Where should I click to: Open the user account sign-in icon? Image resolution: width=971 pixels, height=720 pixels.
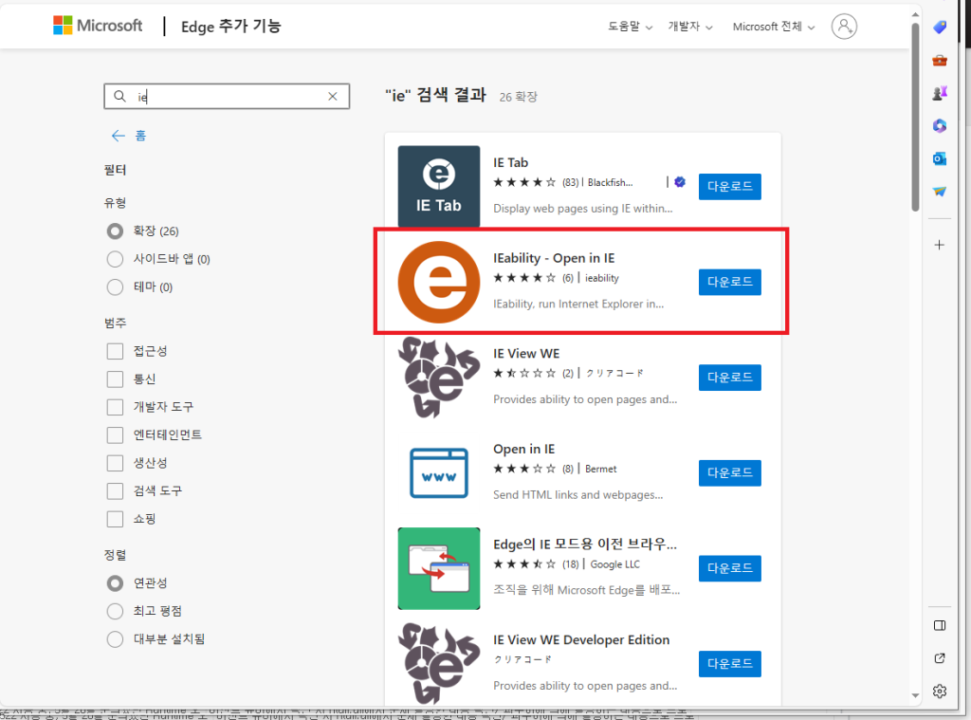tap(843, 27)
